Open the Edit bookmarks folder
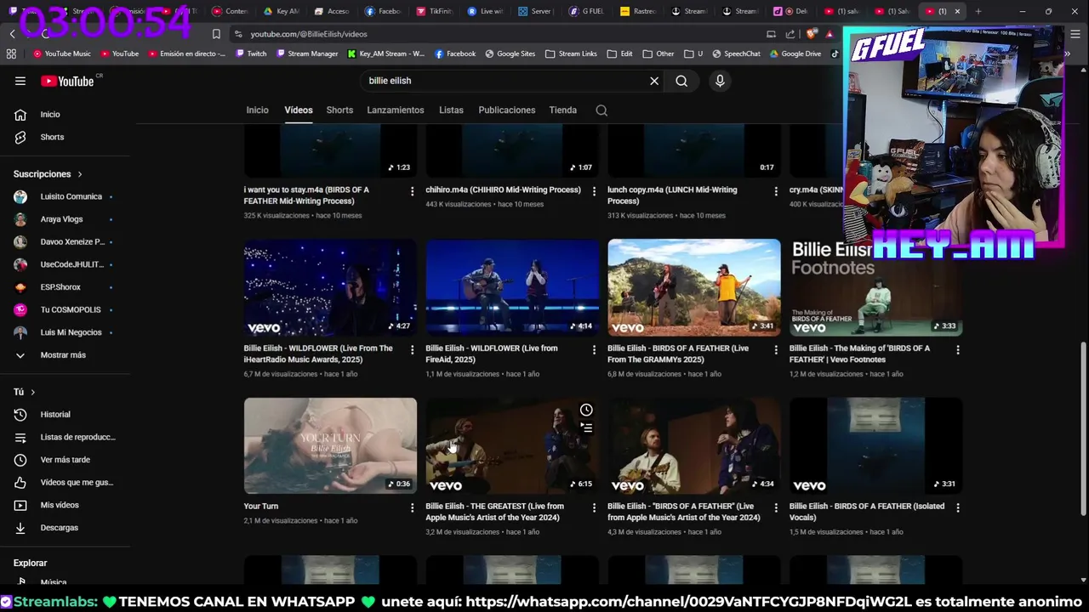Screen dimensions: 1089x612 click(x=620, y=54)
